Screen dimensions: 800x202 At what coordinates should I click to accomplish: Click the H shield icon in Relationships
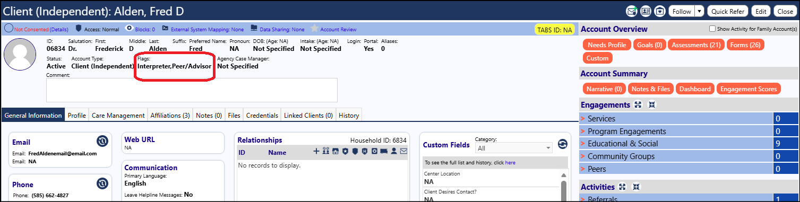coord(364,152)
